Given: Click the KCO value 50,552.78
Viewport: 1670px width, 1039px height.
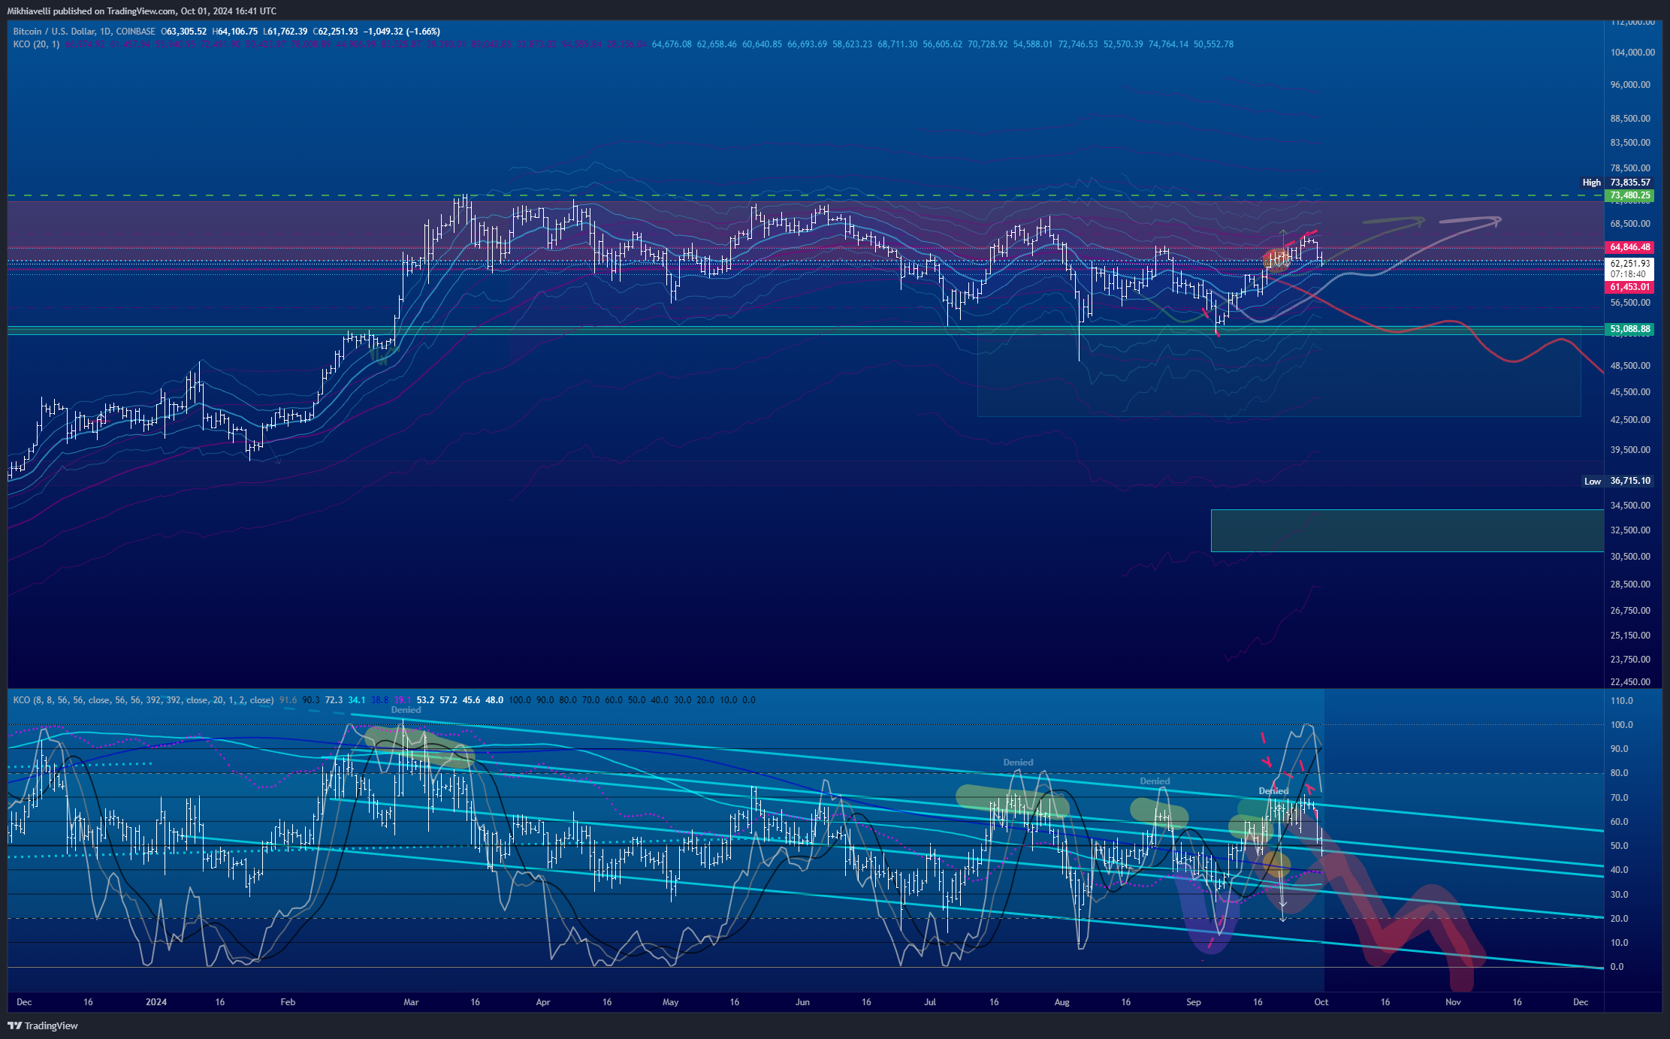Looking at the screenshot, I should [x=1213, y=44].
